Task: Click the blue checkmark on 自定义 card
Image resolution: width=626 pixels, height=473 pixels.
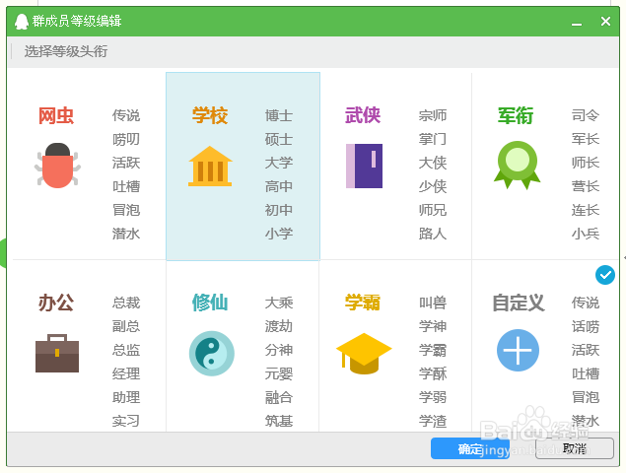Action: click(605, 275)
